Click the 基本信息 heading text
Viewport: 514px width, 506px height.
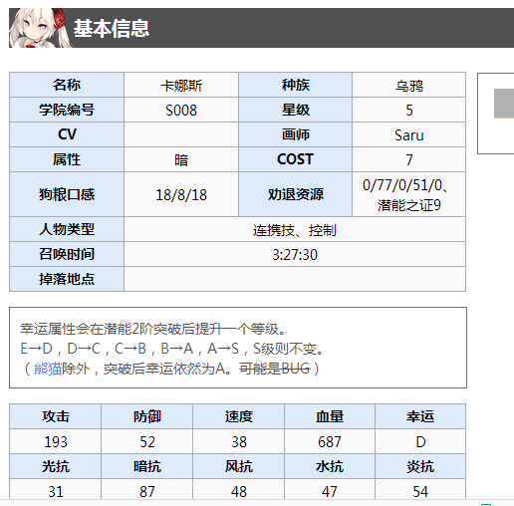point(112,28)
